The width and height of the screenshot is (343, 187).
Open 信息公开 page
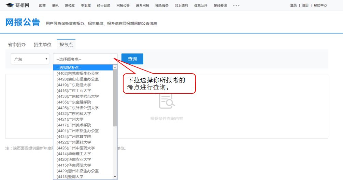click(x=201, y=5)
